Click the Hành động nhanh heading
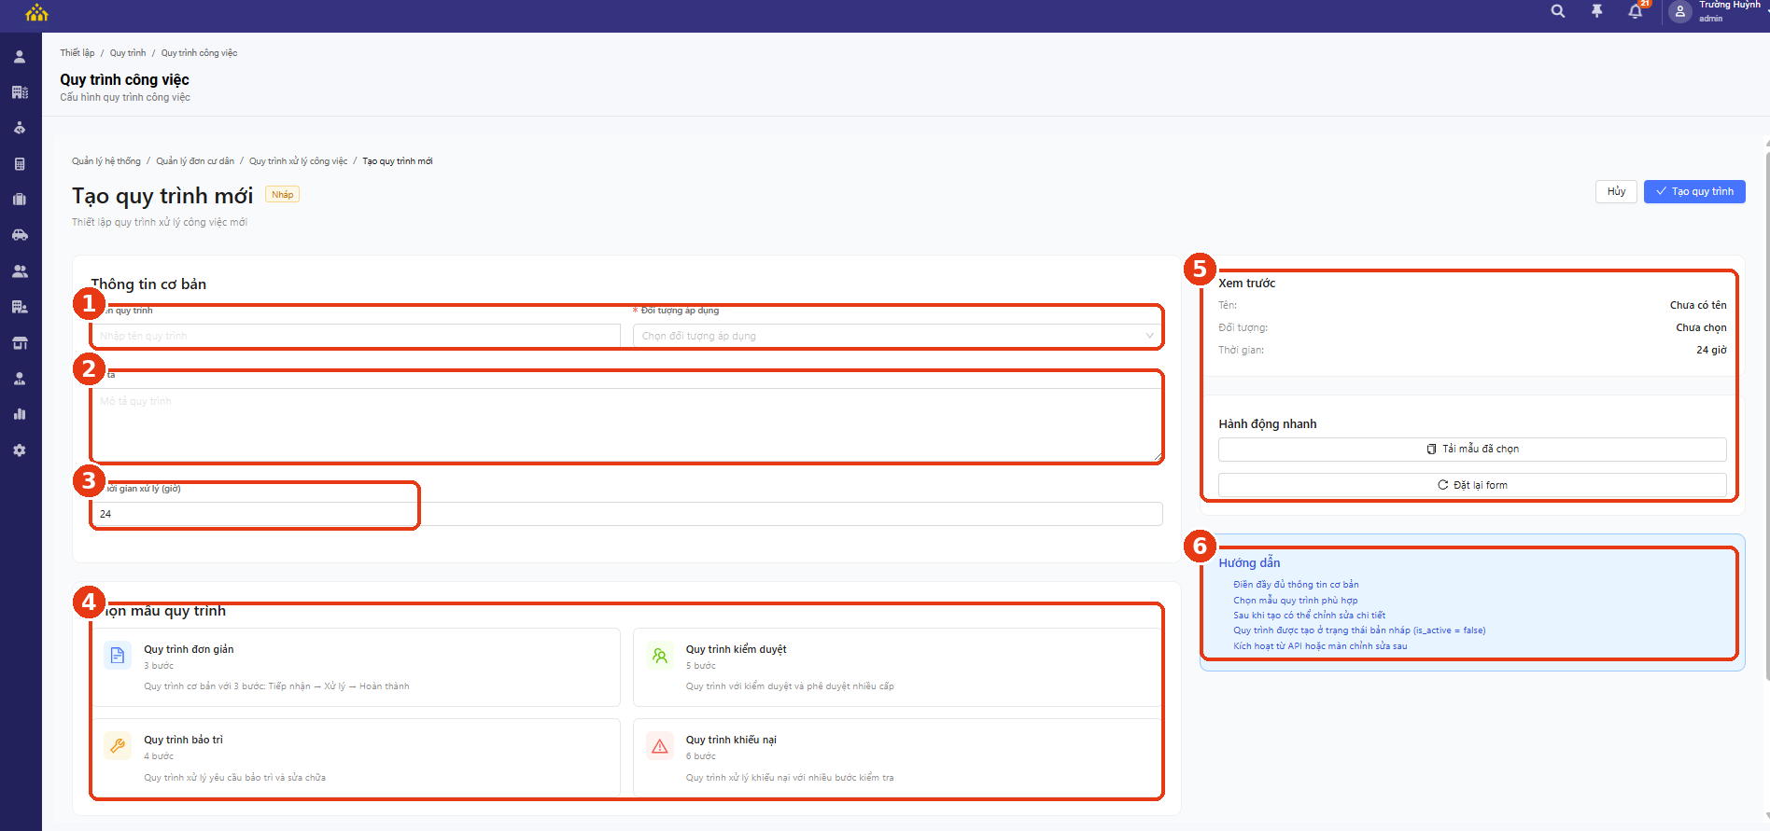This screenshot has height=831, width=1770. point(1268,424)
